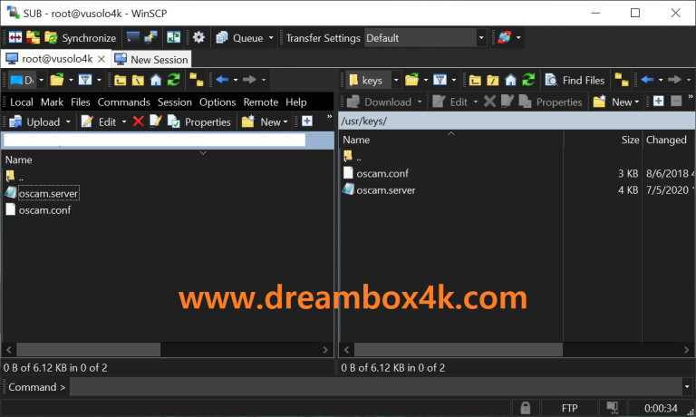Toggle local directory tree icon
The height and width of the screenshot is (417, 696).
click(196, 80)
